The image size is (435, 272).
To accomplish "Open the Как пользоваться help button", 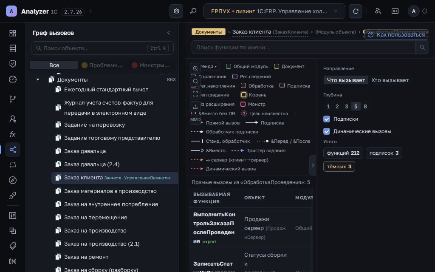I will click(x=396, y=35).
